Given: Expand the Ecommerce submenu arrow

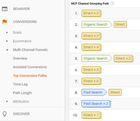Looking at the screenshot, I should coord(7,41).
